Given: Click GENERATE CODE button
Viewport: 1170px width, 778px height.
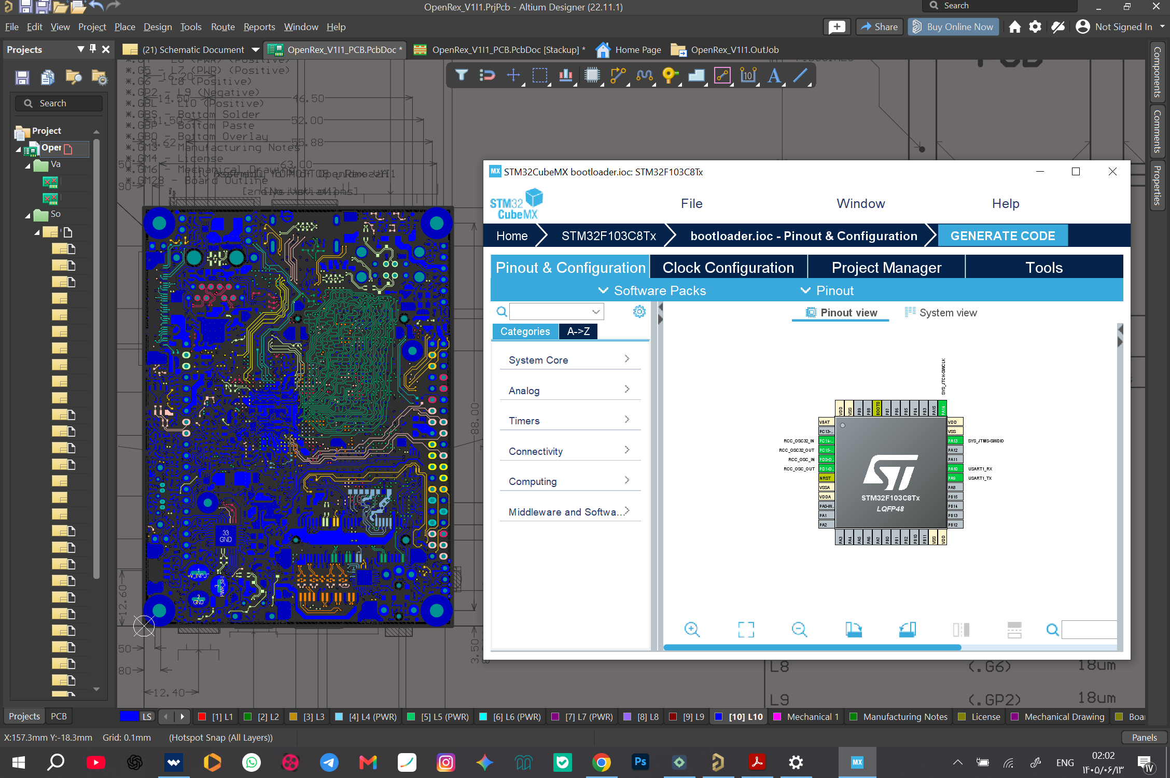Looking at the screenshot, I should [x=1002, y=236].
